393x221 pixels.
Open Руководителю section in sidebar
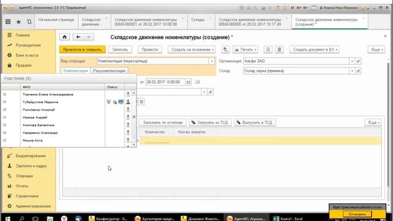[x=29, y=45]
